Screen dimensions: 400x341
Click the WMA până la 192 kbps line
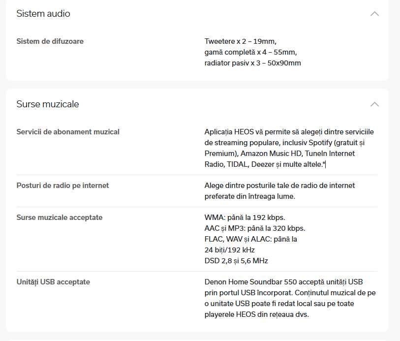(x=245, y=217)
